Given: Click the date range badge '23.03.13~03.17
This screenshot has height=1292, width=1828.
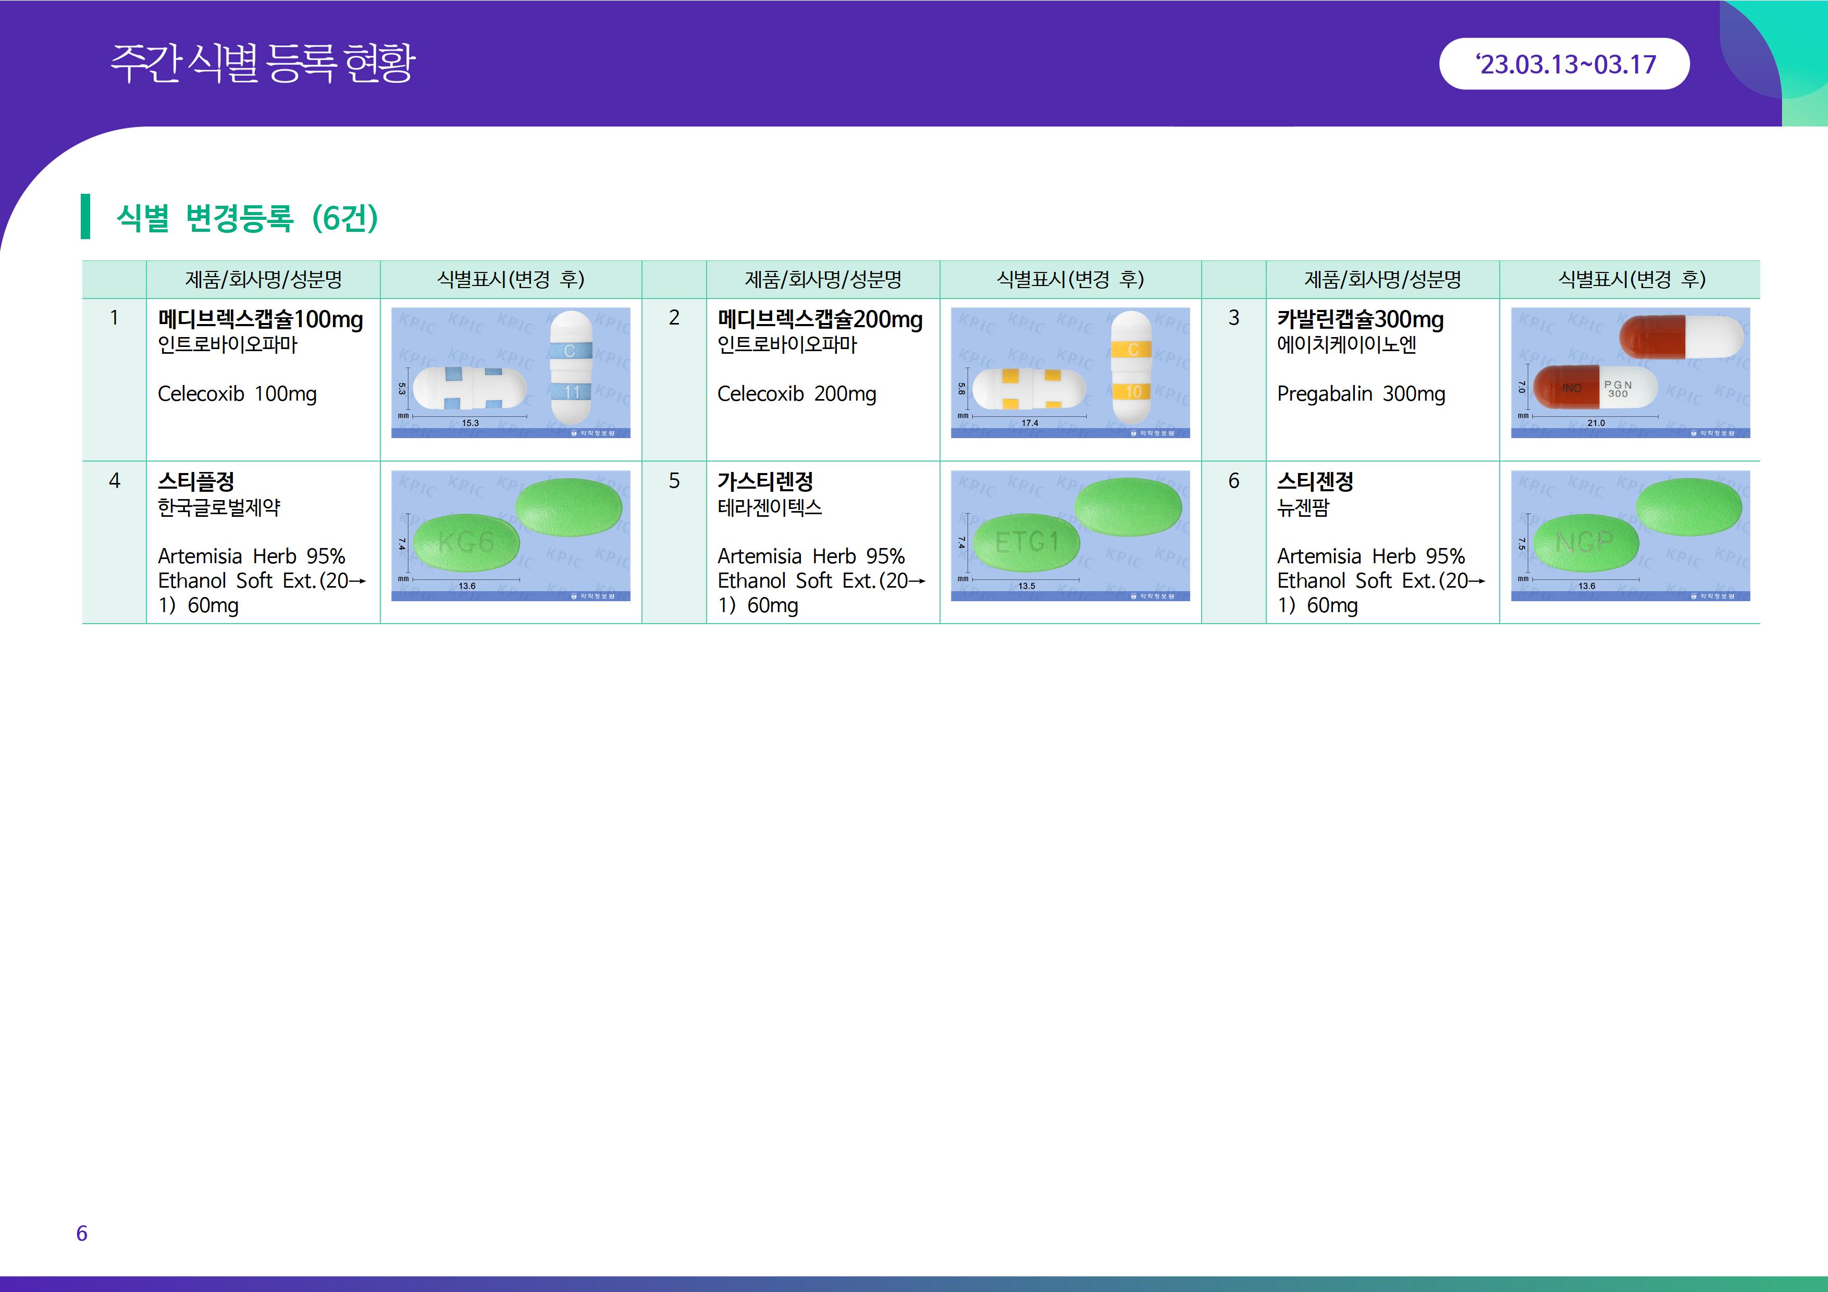Looking at the screenshot, I should (x=1564, y=64).
